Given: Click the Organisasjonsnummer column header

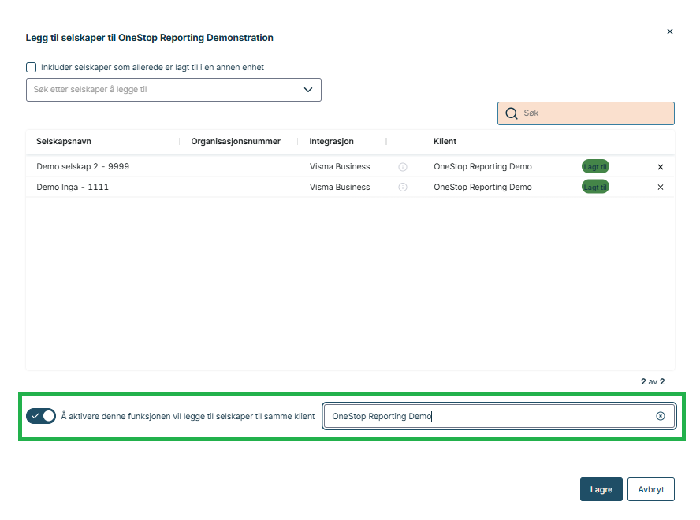Looking at the screenshot, I should [235, 141].
